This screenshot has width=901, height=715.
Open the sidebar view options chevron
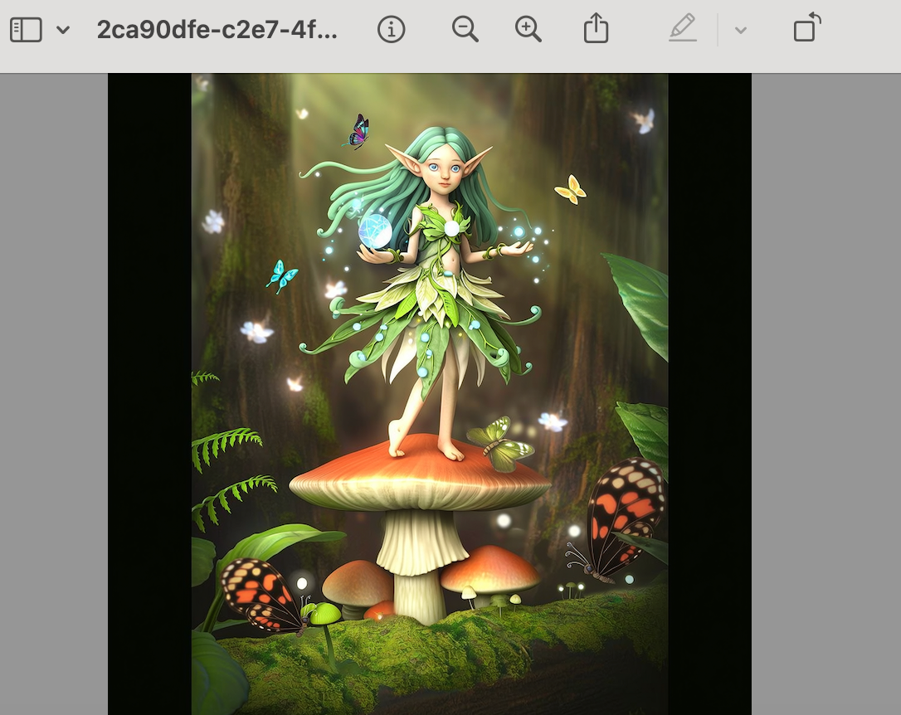63,29
